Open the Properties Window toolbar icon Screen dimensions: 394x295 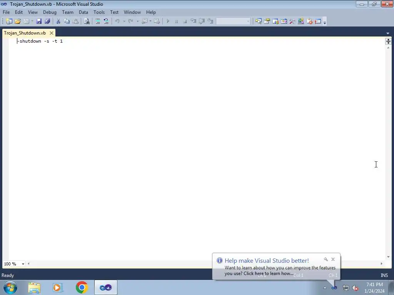(x=267, y=22)
